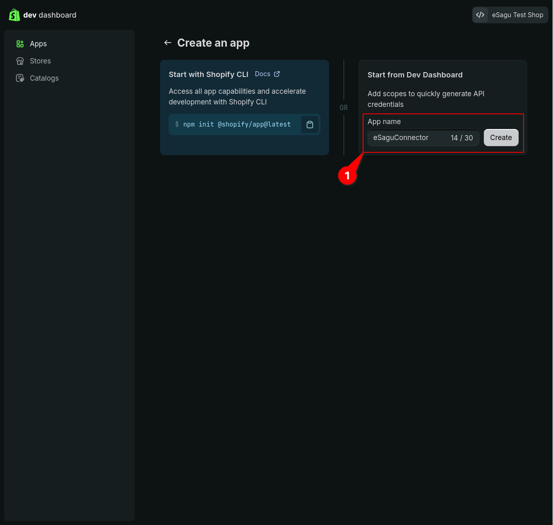Image resolution: width=553 pixels, height=525 pixels.
Task: Click the 14 / 30 character counter
Action: click(x=462, y=138)
